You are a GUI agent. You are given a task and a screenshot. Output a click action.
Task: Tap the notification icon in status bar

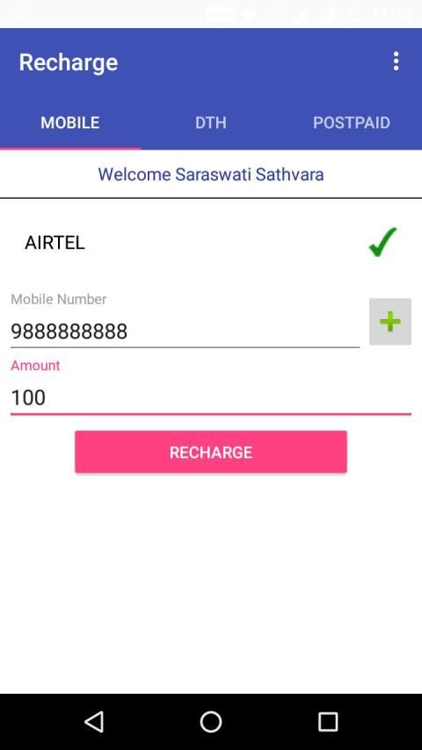(20, 14)
